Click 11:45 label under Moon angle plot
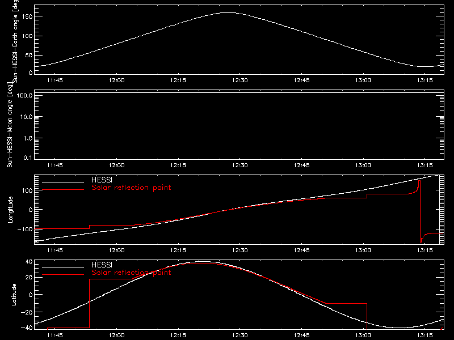Screen dimensions: 454x340 click(54, 165)
